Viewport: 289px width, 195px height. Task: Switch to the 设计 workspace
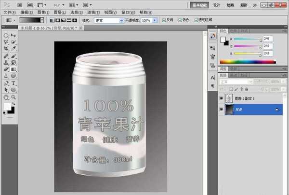coord(217,4)
